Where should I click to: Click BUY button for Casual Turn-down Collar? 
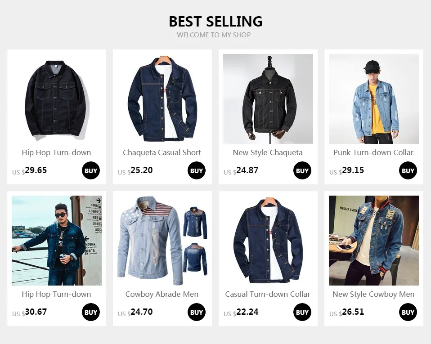click(x=302, y=312)
